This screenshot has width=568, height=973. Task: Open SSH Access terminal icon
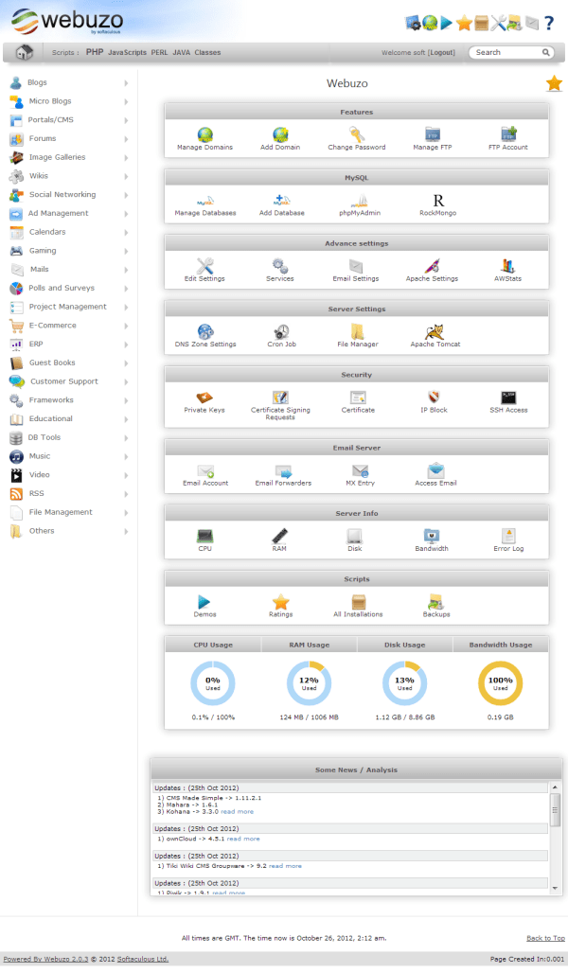508,398
